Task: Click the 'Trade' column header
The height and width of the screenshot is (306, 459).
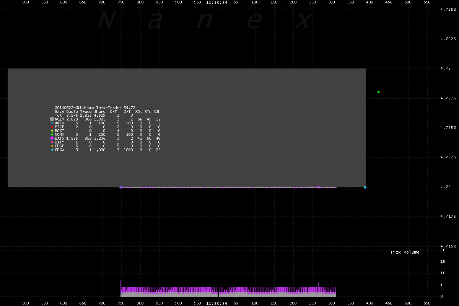Action: click(x=86, y=112)
